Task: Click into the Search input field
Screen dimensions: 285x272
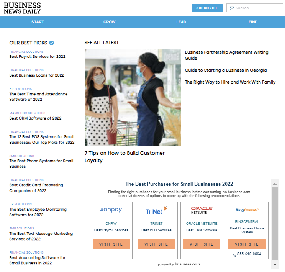Action: click(x=257, y=8)
